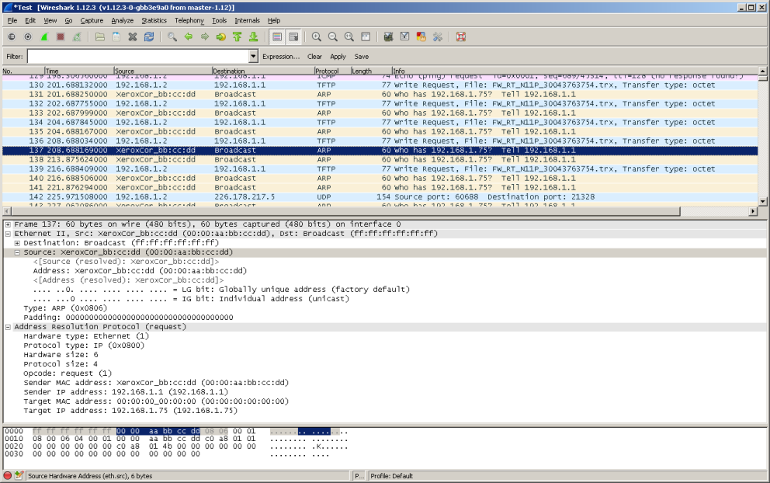Toggle auto scroll during live capture
Screen dimensions: 770x483
click(293, 36)
